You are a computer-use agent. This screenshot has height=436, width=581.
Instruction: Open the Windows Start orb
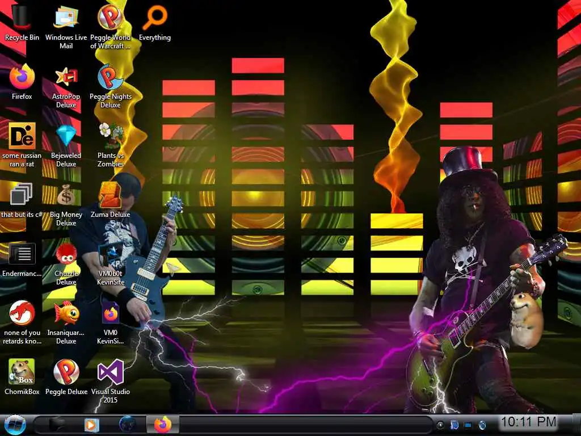(15, 425)
